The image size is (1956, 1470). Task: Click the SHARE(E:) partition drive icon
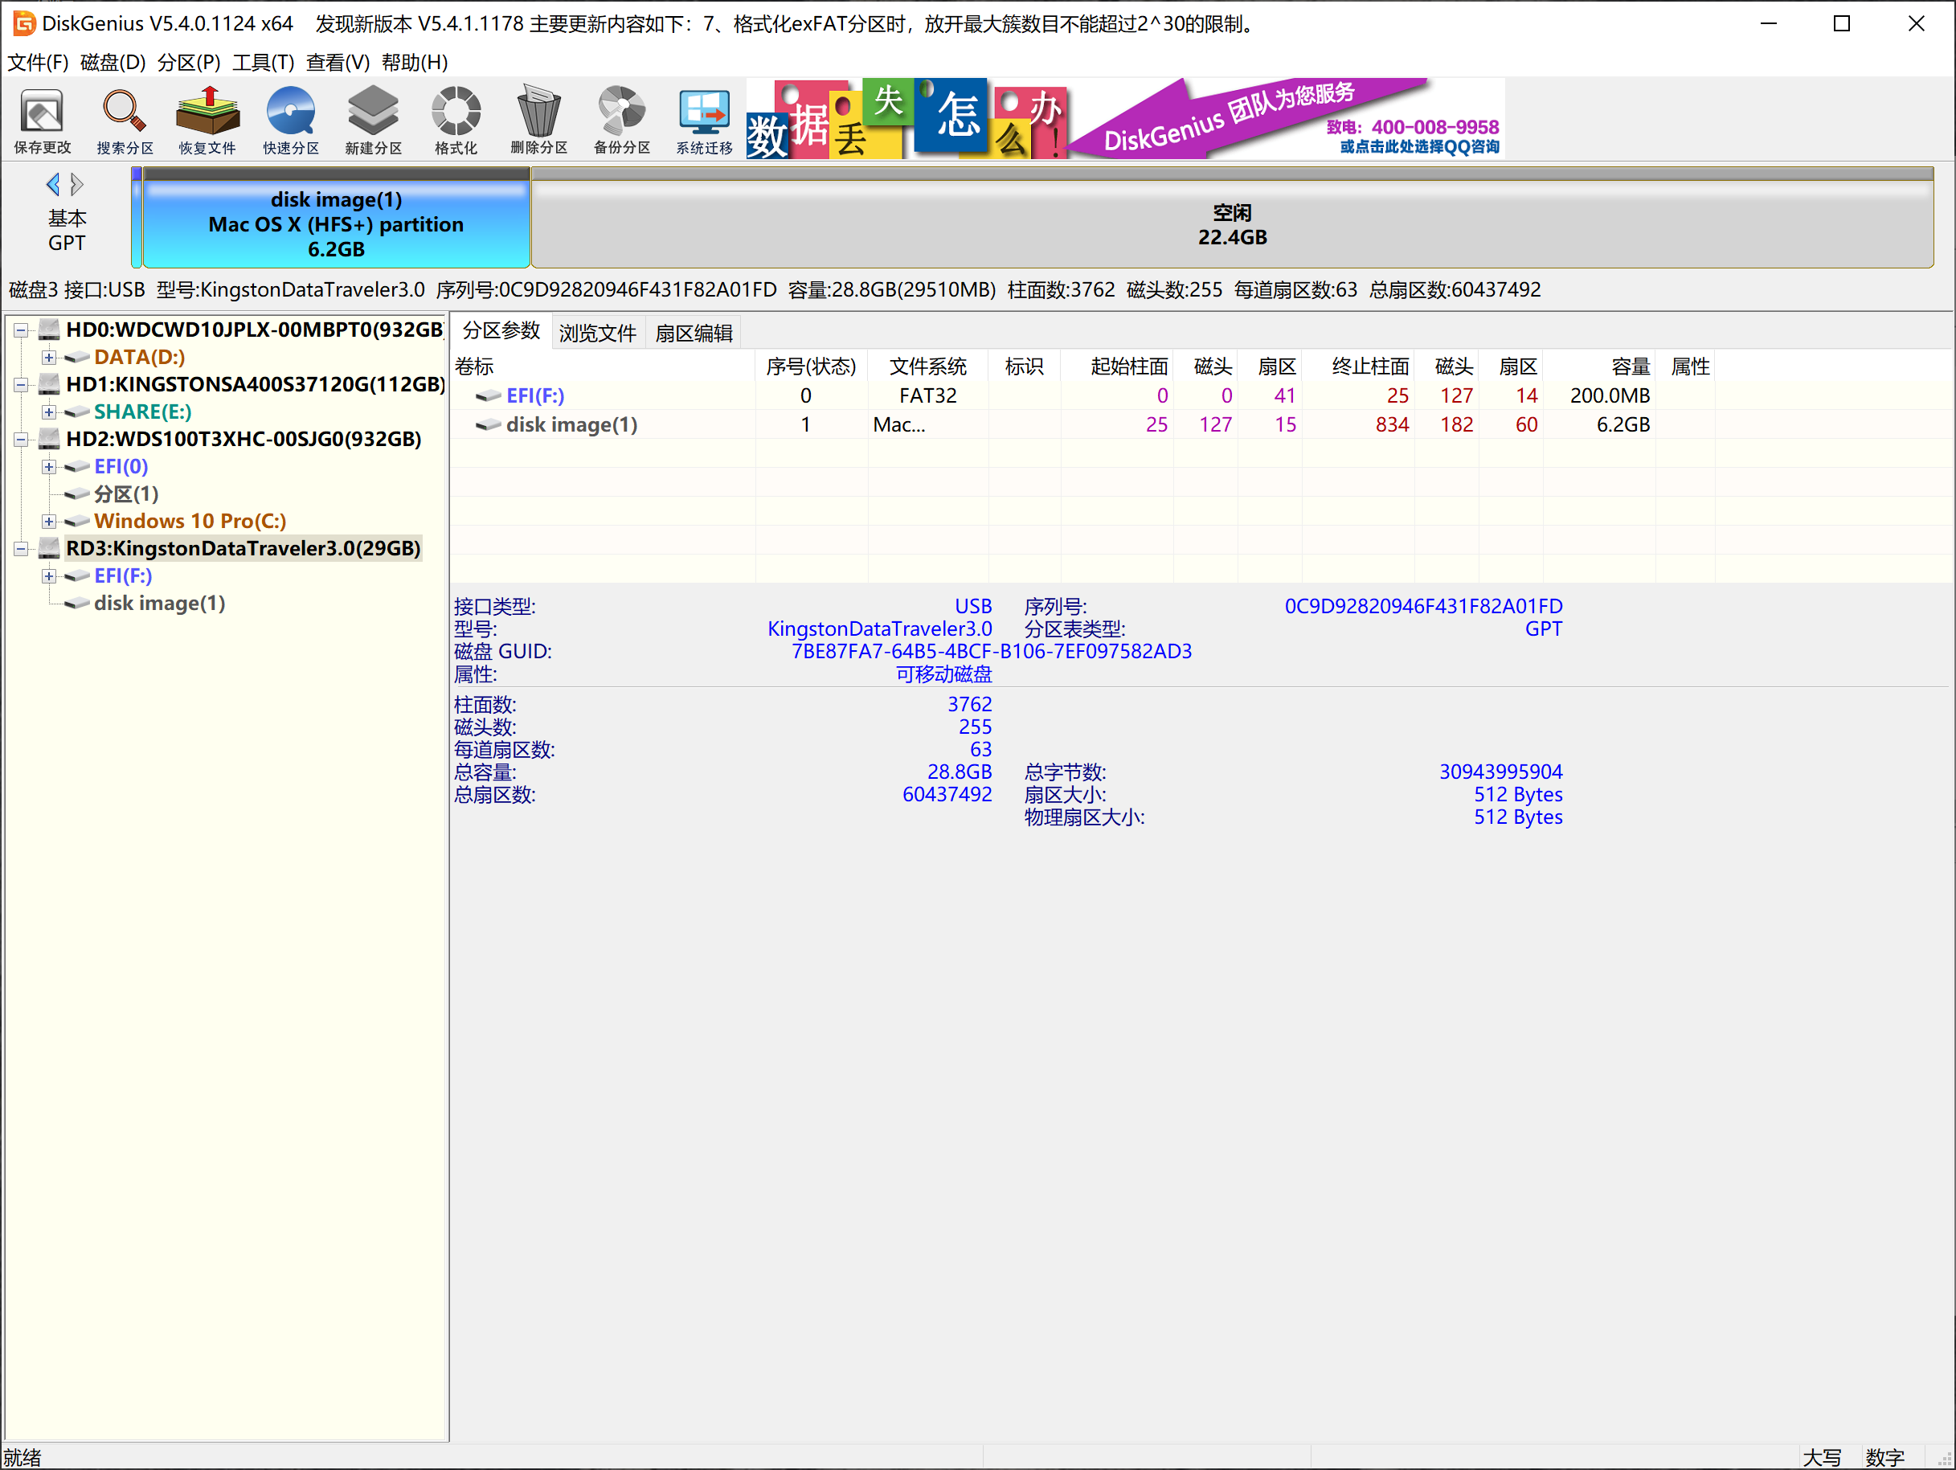click(78, 412)
